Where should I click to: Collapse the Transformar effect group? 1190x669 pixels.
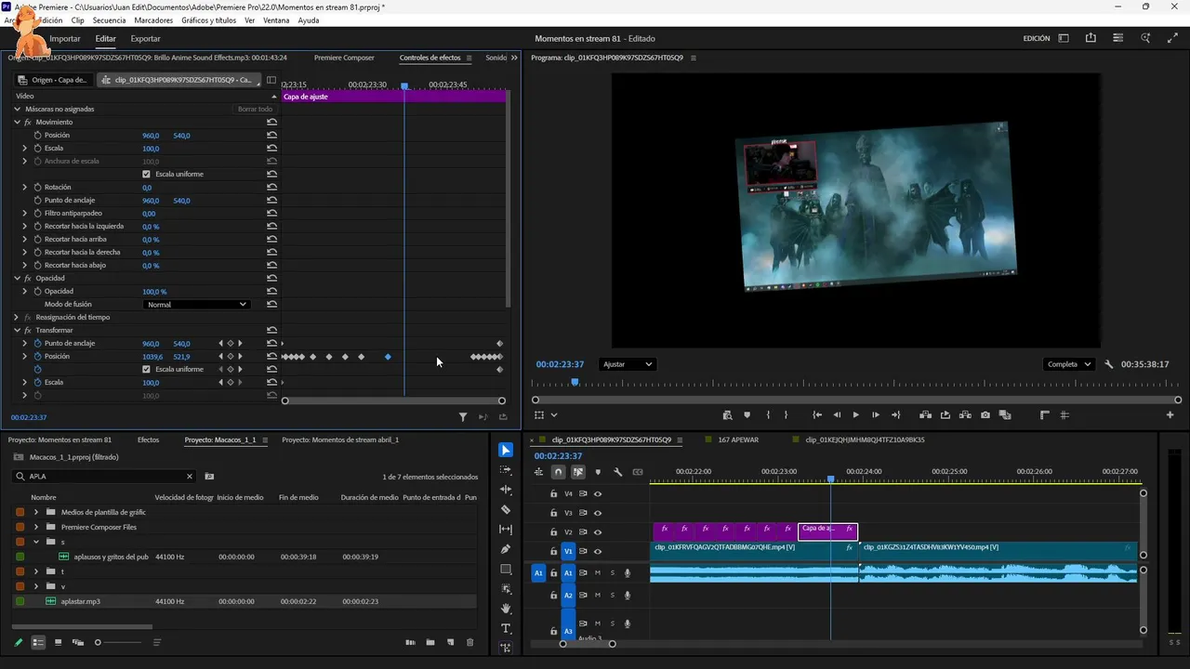click(17, 331)
